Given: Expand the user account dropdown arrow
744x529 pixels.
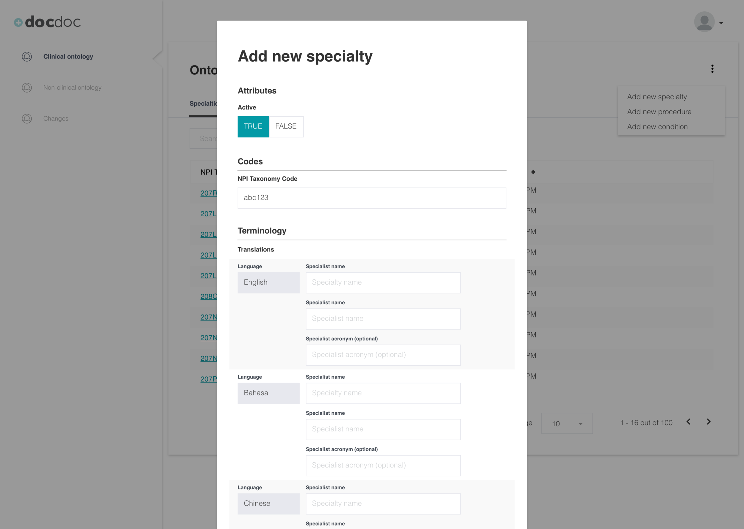Looking at the screenshot, I should coord(721,23).
